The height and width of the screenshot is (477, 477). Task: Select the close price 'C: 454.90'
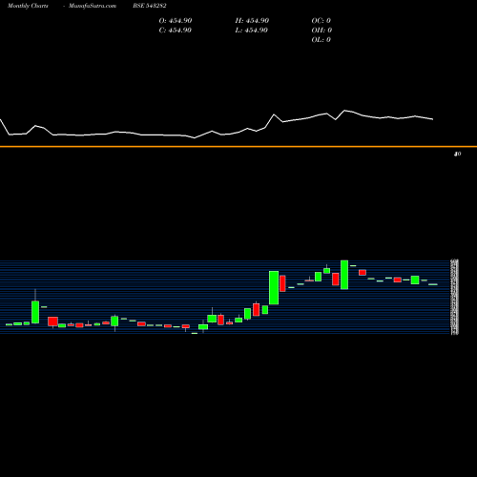pos(176,31)
